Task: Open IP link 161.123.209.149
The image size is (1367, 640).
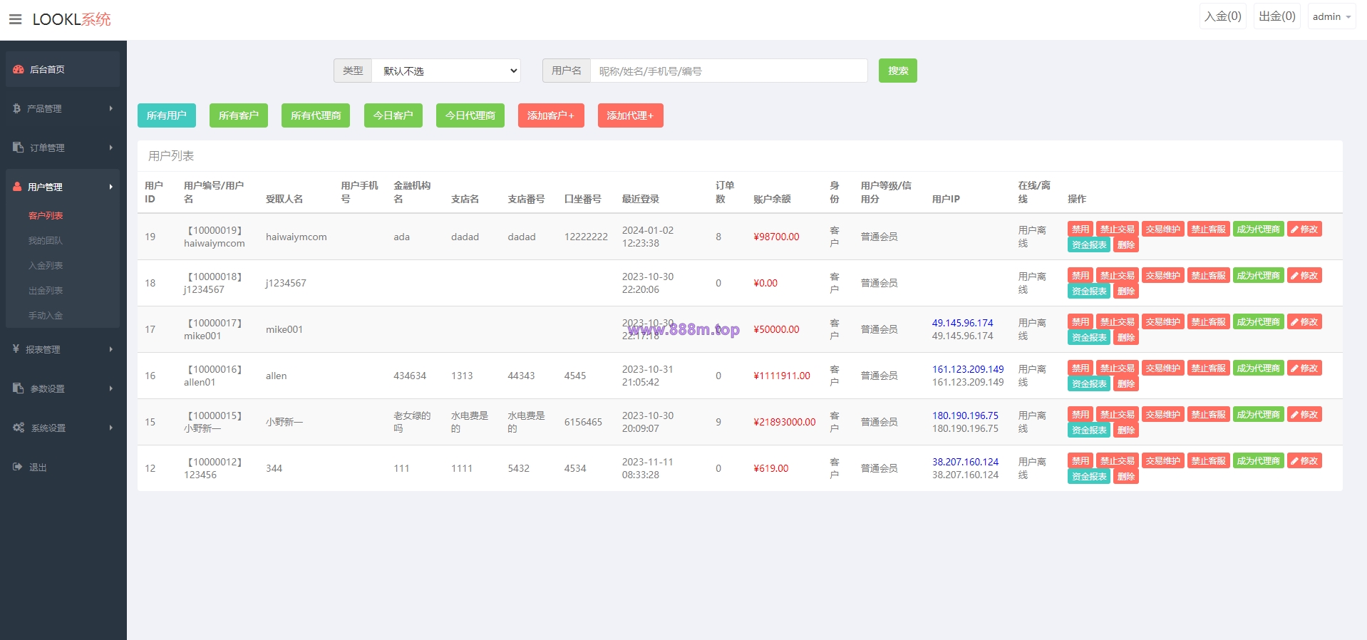Action: point(968,369)
